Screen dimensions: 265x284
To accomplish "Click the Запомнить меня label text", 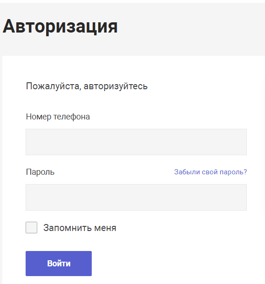I will pyautogui.click(x=80, y=228).
